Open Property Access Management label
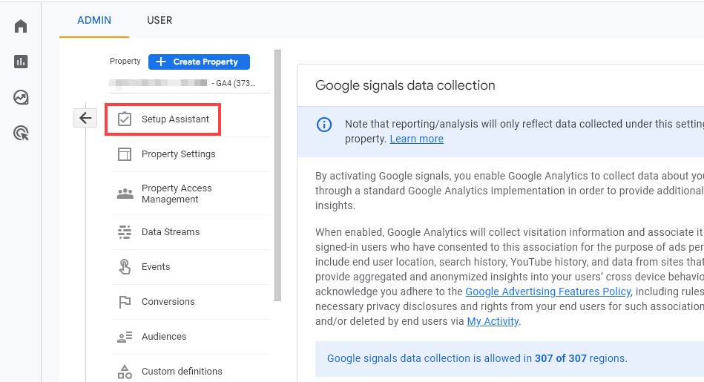 tap(177, 194)
